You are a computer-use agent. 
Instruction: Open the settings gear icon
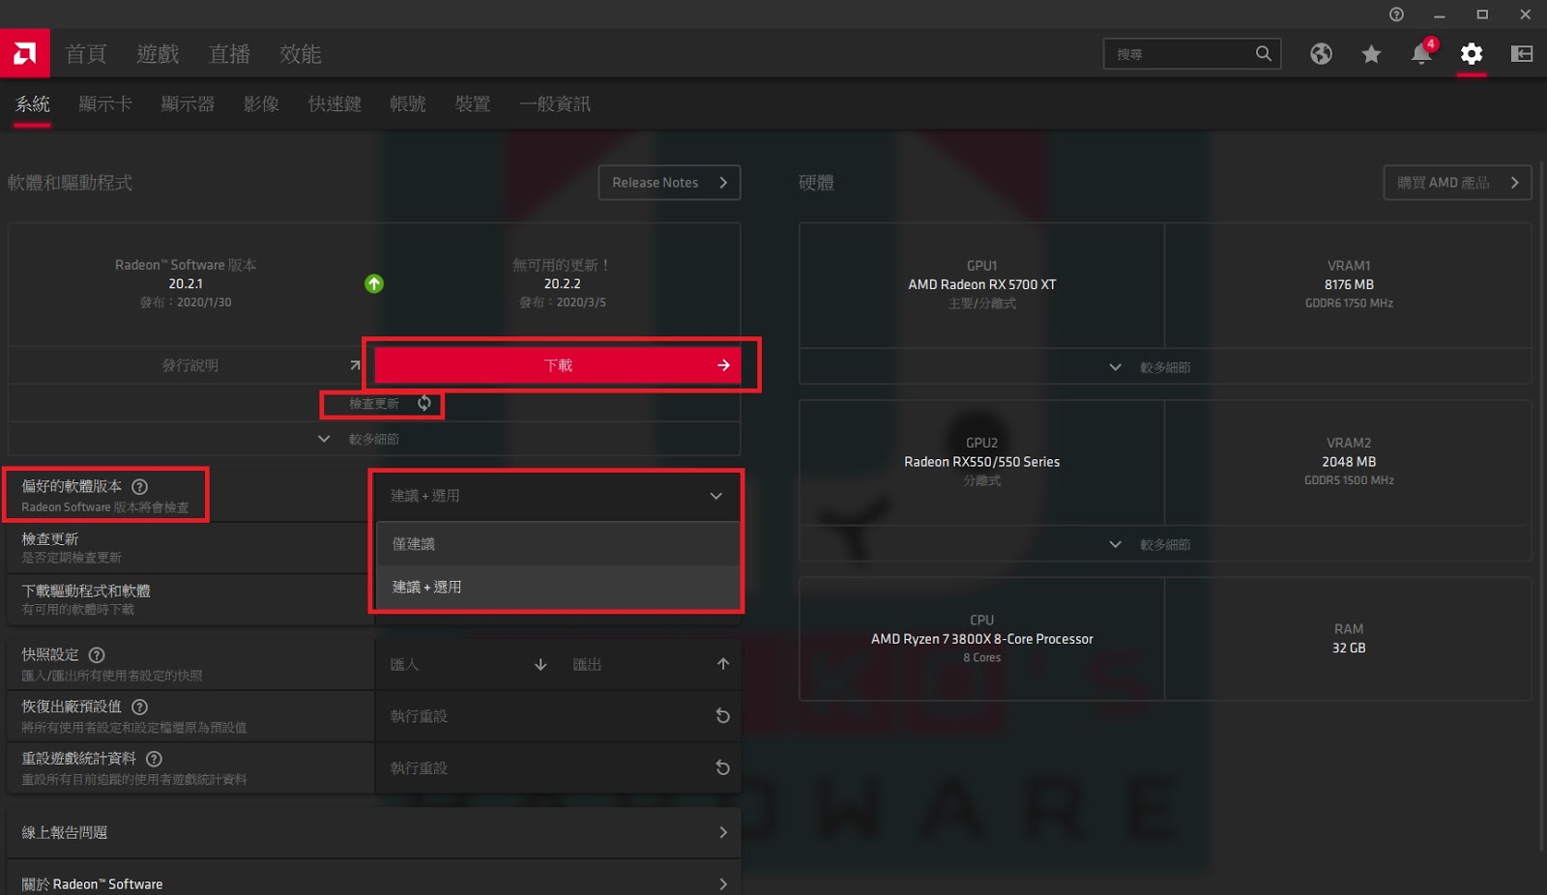(x=1472, y=54)
